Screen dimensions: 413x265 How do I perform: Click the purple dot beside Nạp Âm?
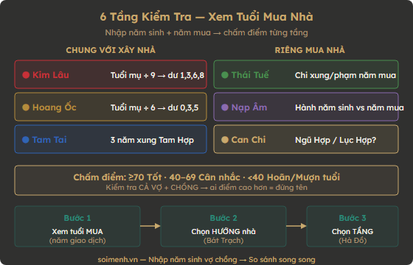point(225,107)
